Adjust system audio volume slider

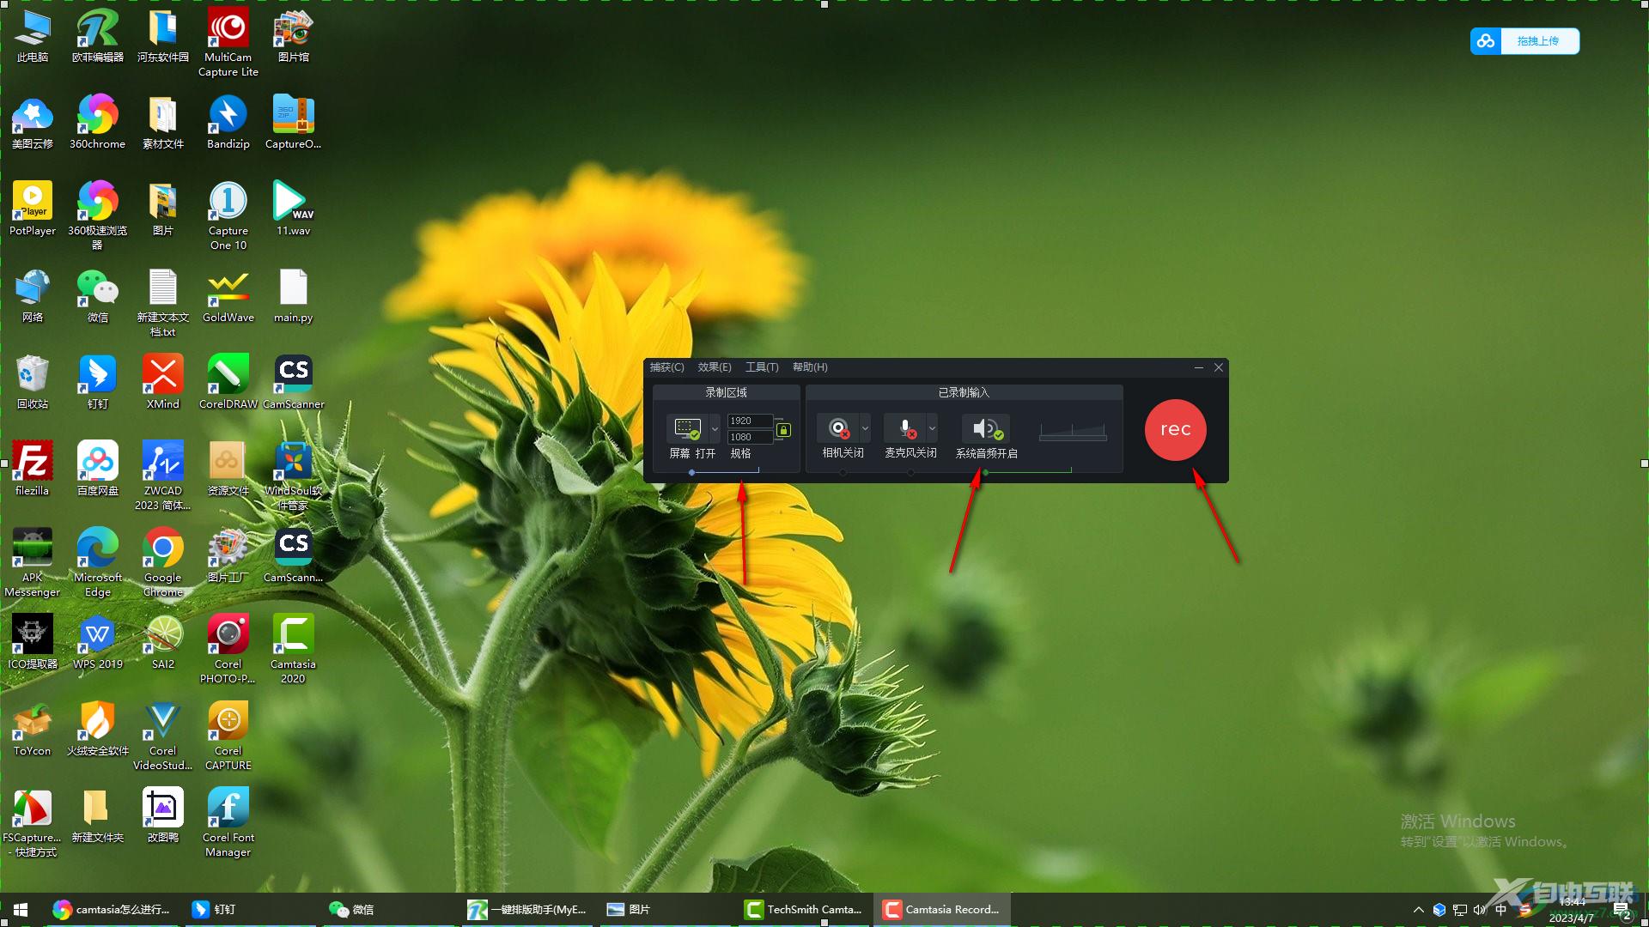pos(984,471)
